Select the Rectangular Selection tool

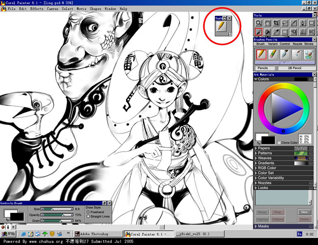285,32
